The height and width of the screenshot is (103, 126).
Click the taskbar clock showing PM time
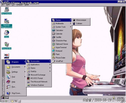coord(120,98)
